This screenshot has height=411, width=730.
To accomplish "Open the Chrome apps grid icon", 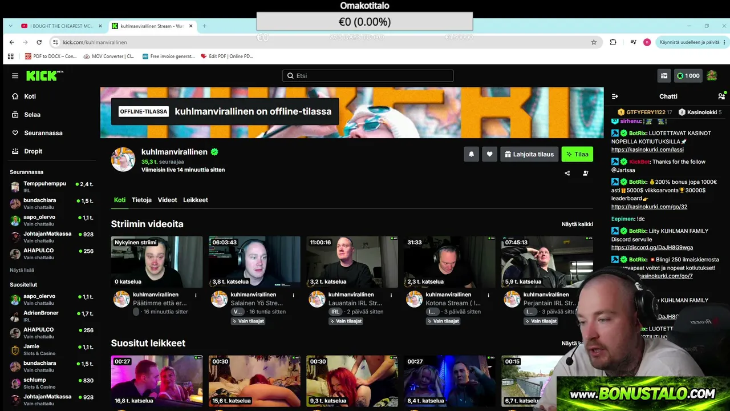I will click(x=10, y=56).
